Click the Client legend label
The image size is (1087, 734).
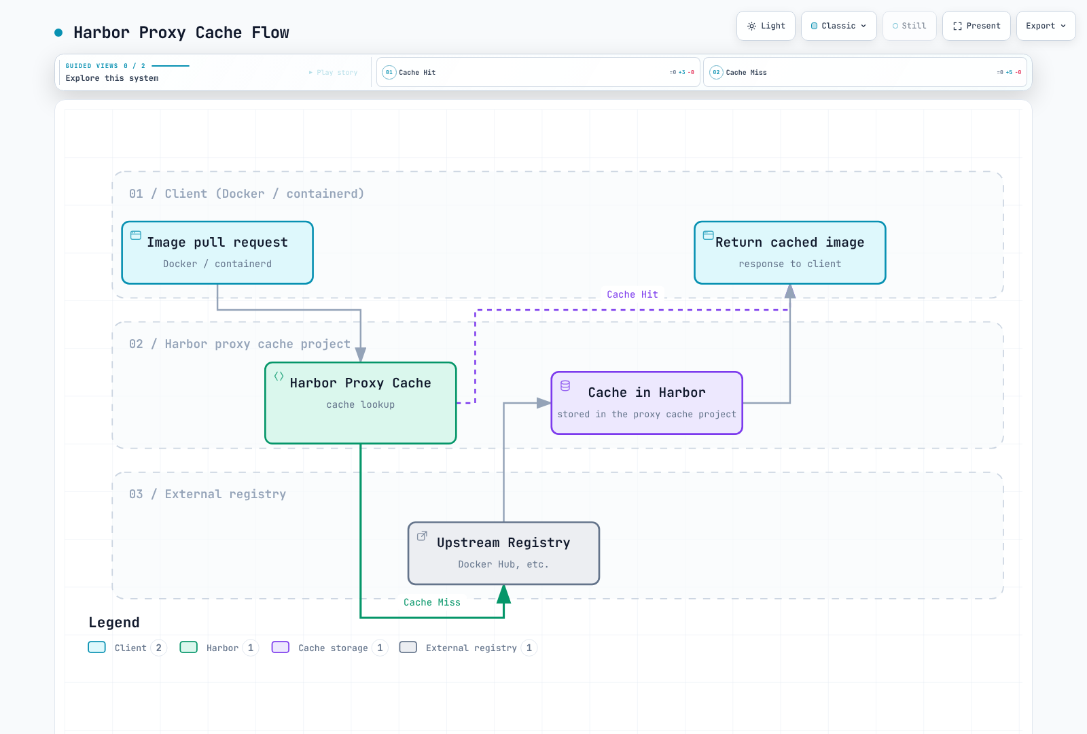[x=130, y=648]
